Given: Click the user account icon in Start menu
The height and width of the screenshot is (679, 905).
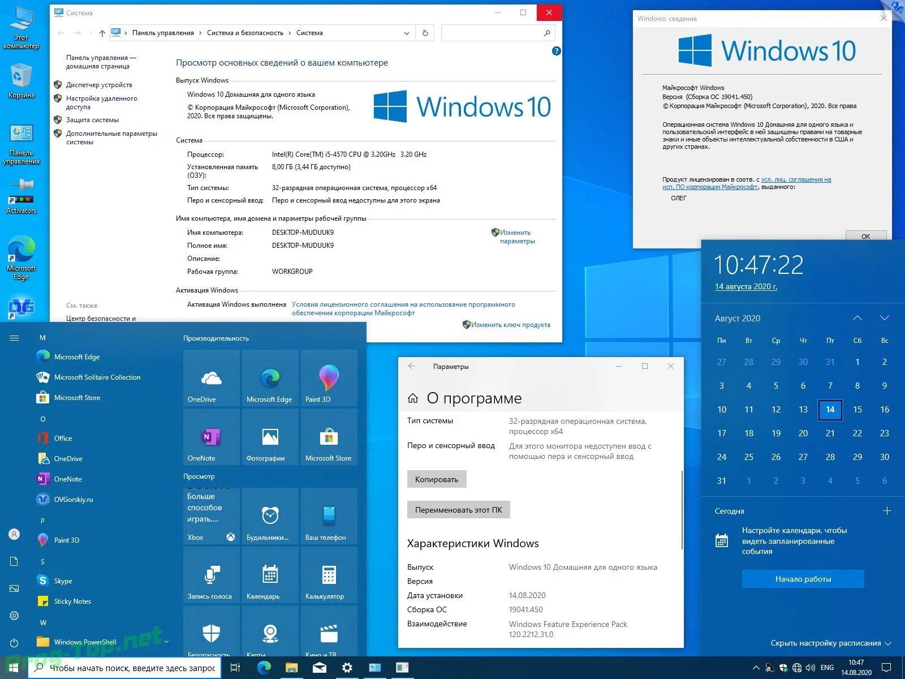Looking at the screenshot, I should 14,534.
